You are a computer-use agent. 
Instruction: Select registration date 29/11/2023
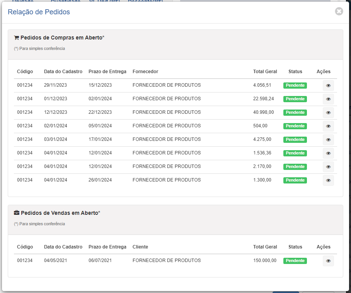tap(55, 85)
